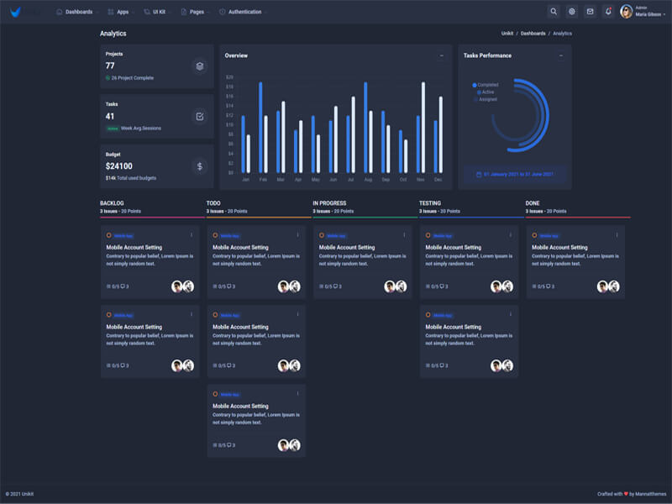Open the search icon in top bar
Image resolution: width=672 pixels, height=504 pixels.
(x=554, y=12)
